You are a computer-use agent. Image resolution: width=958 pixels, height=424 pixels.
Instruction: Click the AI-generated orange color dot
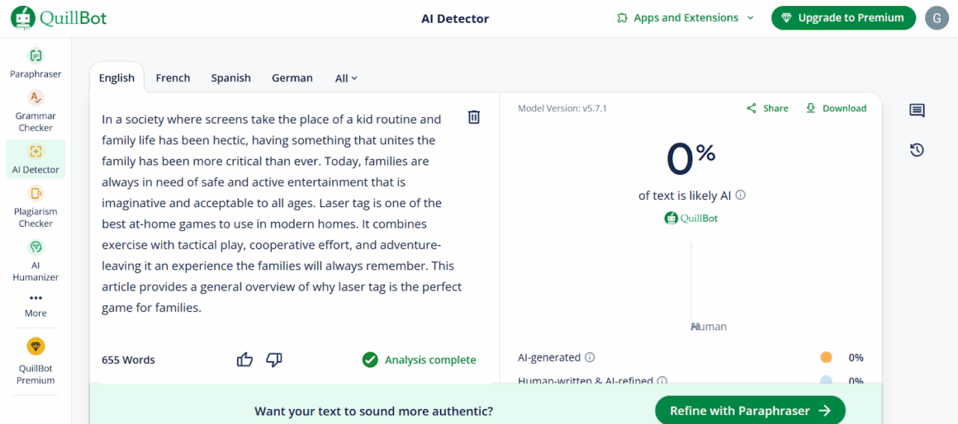pos(826,357)
